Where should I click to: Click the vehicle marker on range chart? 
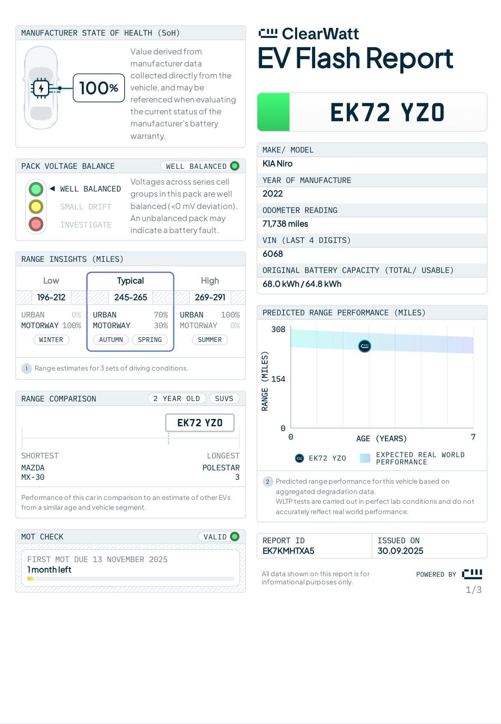(364, 346)
